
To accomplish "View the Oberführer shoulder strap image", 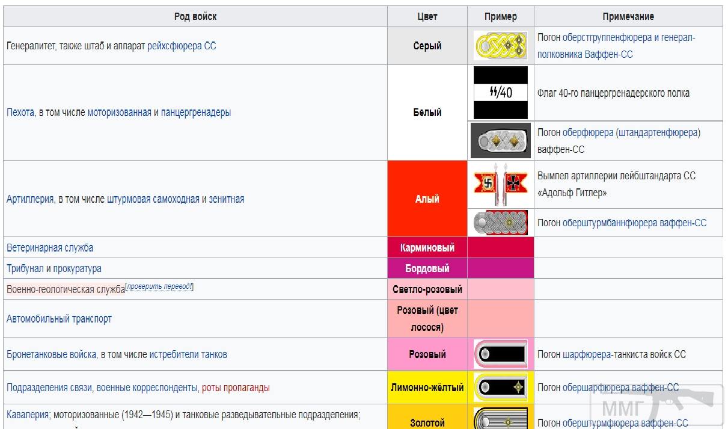I will coord(500,141).
